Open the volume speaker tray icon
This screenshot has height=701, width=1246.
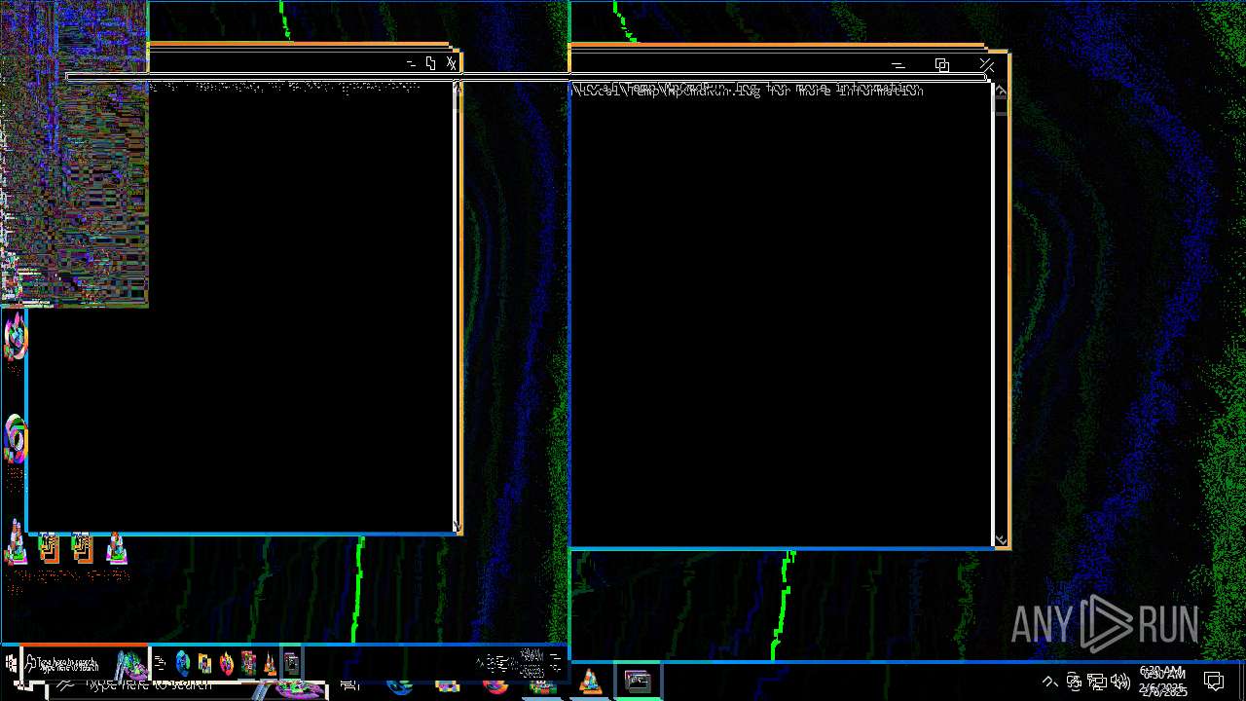tap(1120, 682)
